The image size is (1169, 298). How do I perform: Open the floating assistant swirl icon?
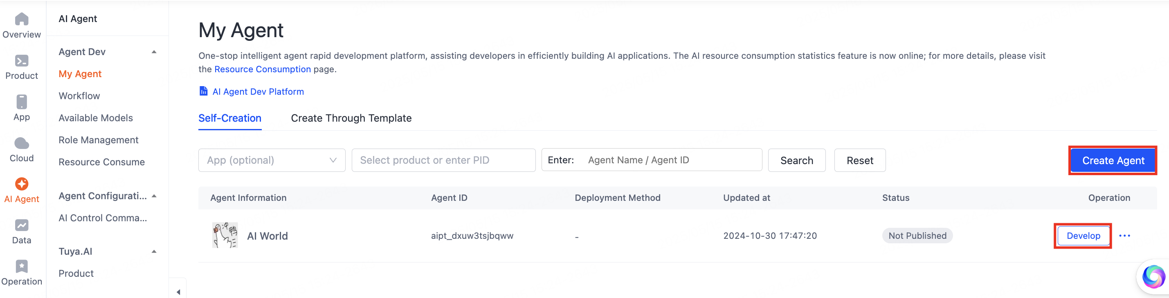click(1153, 277)
